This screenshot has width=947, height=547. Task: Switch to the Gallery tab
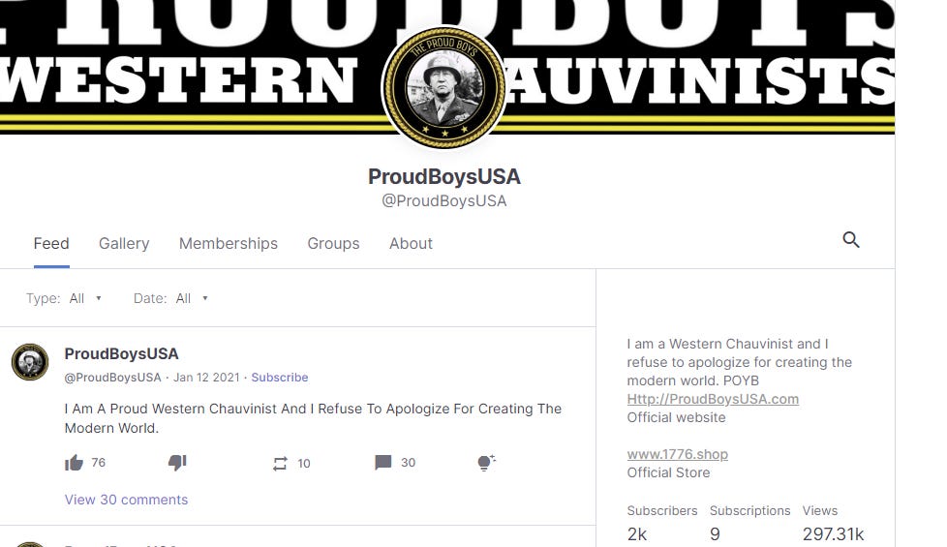pyautogui.click(x=124, y=243)
